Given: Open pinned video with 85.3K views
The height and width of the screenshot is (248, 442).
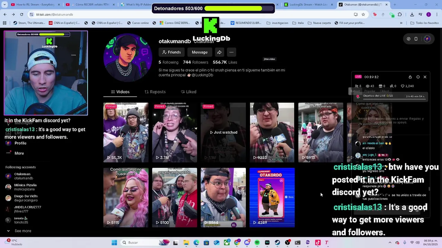Looking at the screenshot, I should 126,132.
